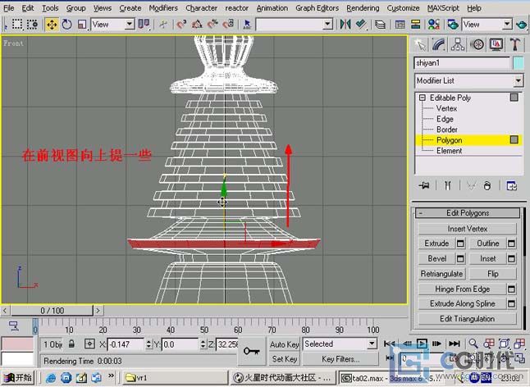Open the Customize menu
Image resolution: width=530 pixels, height=387 pixels.
pos(403,7)
